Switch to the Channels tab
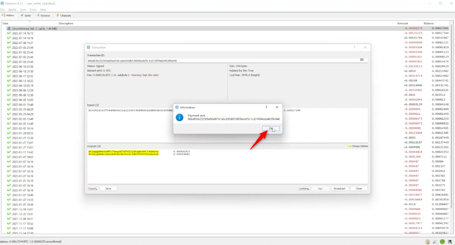The image size is (455, 245). pyautogui.click(x=63, y=16)
